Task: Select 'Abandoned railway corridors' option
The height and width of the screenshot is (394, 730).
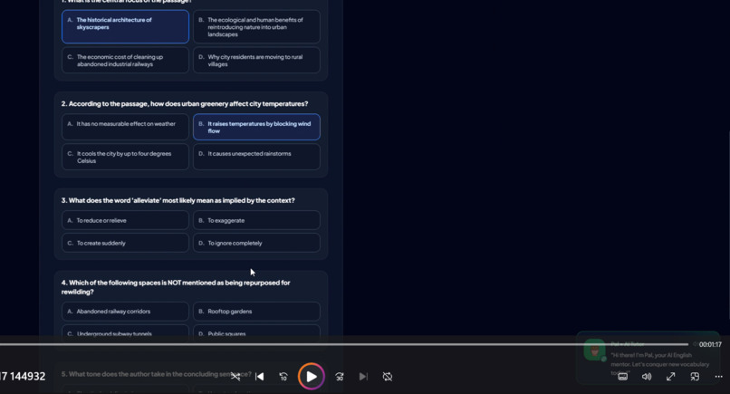Action: coord(125,311)
